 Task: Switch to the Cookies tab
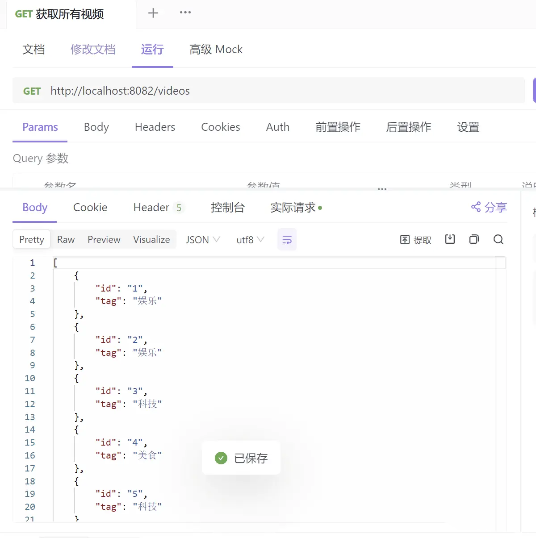point(221,127)
